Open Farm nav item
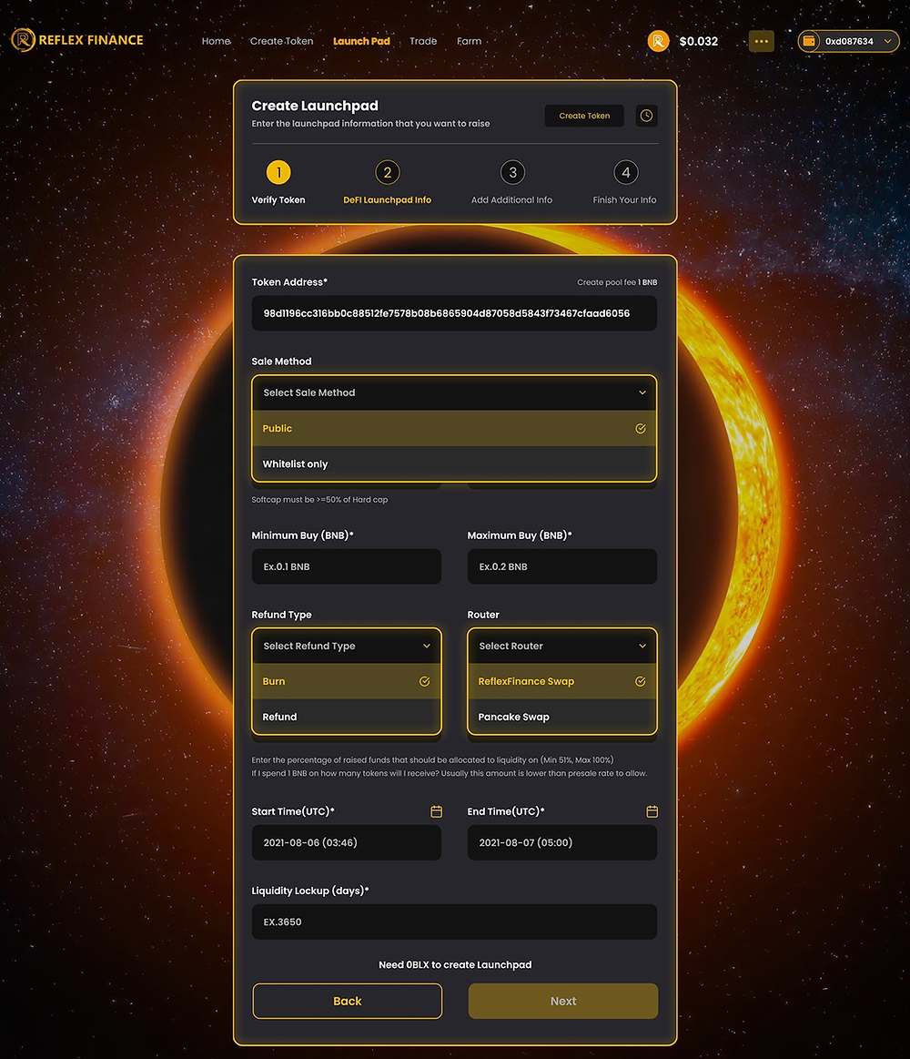 pyautogui.click(x=470, y=41)
